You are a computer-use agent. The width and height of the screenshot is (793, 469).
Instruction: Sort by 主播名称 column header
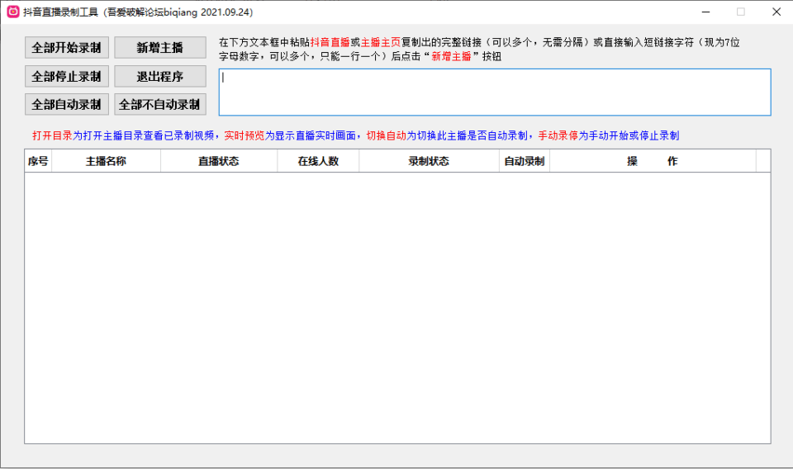pyautogui.click(x=107, y=161)
